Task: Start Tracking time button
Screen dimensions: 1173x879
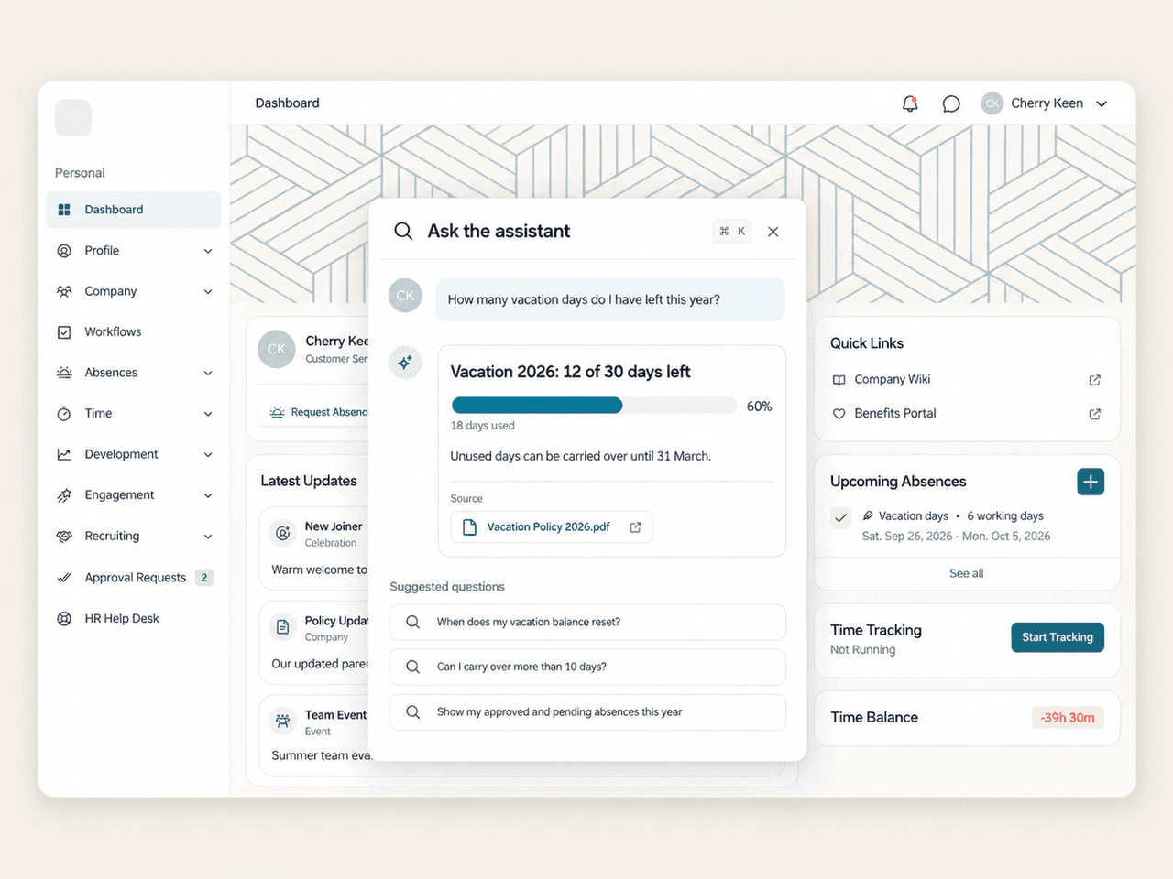Action: pyautogui.click(x=1058, y=637)
